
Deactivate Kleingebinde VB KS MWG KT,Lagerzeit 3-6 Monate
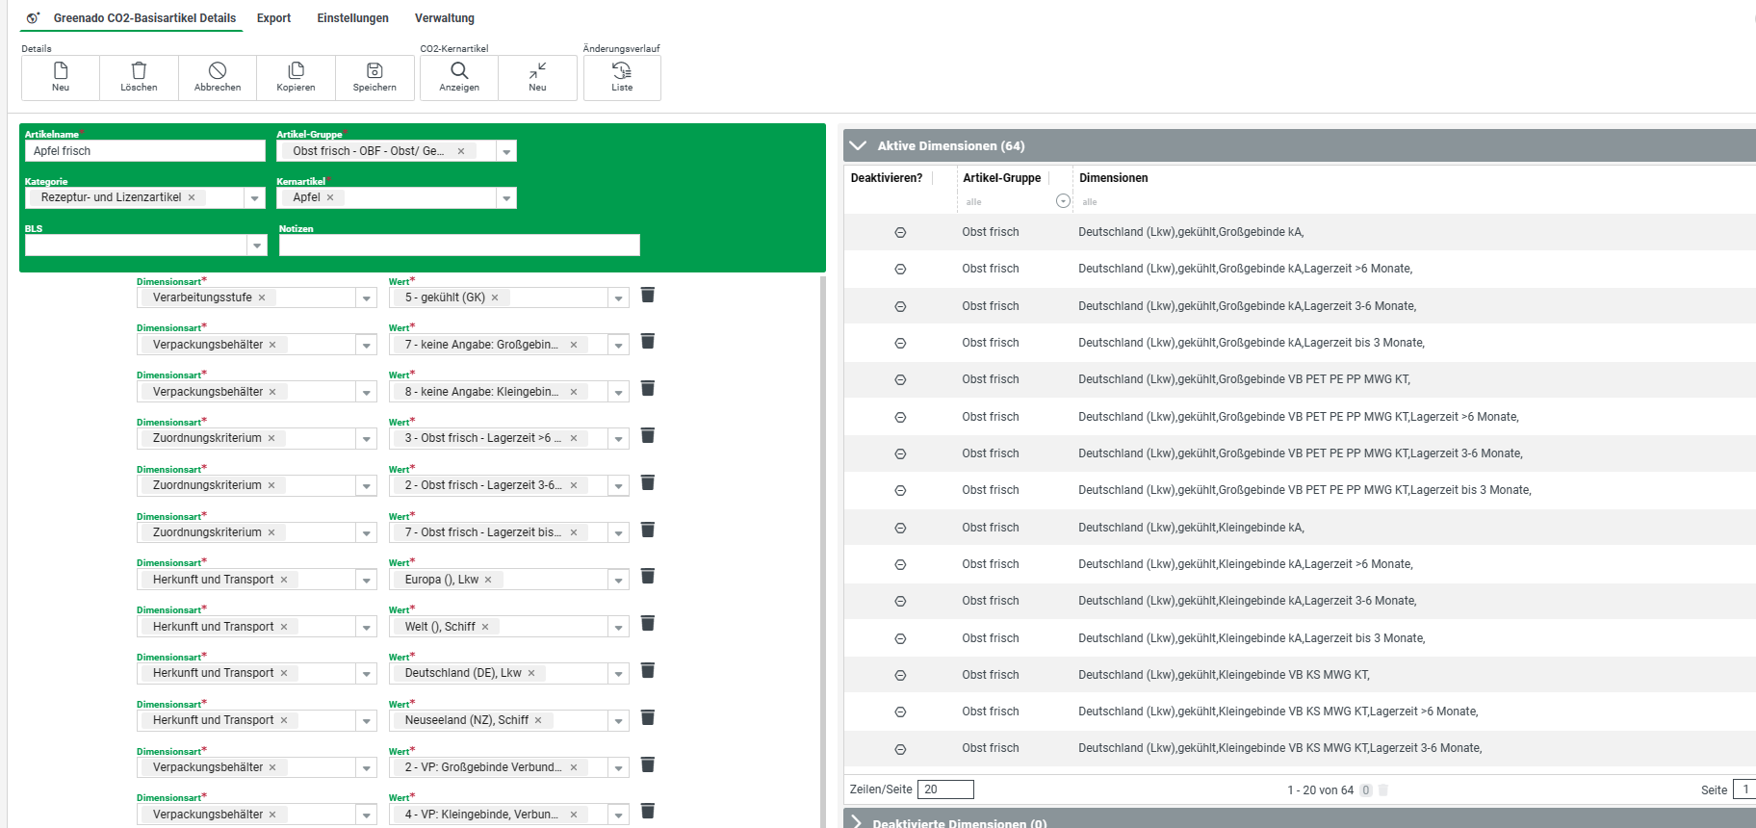(900, 749)
